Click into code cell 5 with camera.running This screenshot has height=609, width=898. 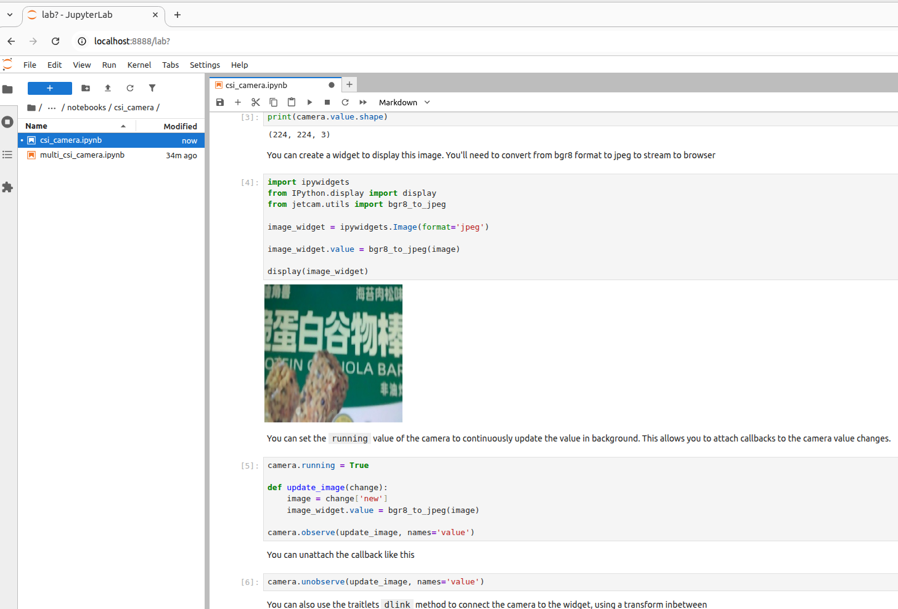click(580, 499)
